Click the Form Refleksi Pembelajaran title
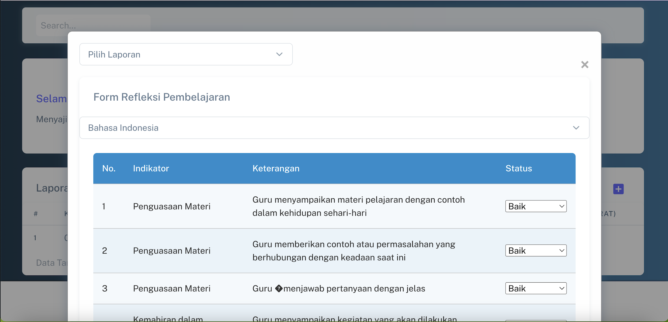Image resolution: width=668 pixels, height=322 pixels. tap(162, 97)
